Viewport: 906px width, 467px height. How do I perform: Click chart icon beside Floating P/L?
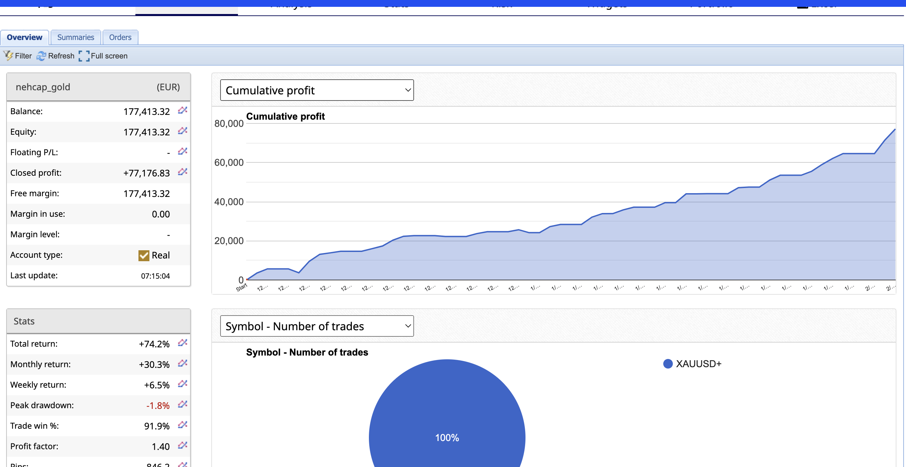tap(183, 151)
